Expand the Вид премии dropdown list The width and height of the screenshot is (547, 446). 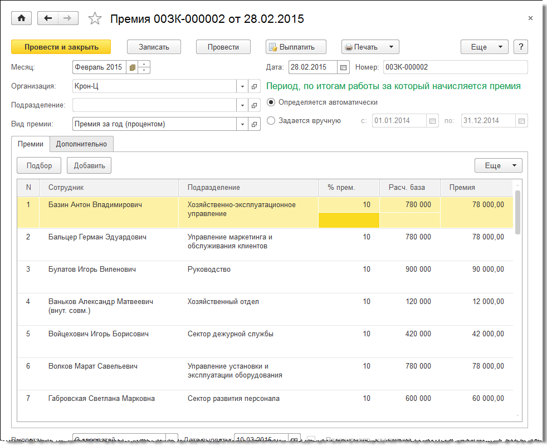[x=242, y=124]
